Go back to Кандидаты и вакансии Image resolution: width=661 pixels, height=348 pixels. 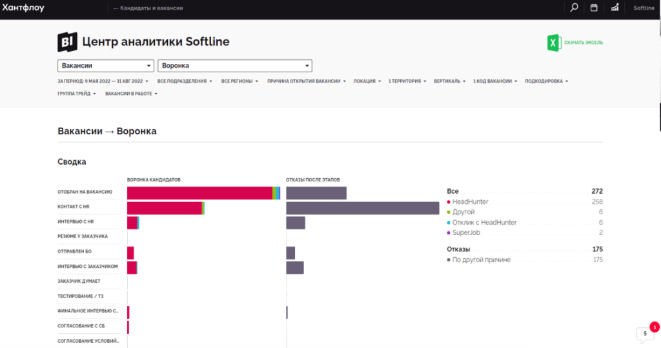click(148, 8)
